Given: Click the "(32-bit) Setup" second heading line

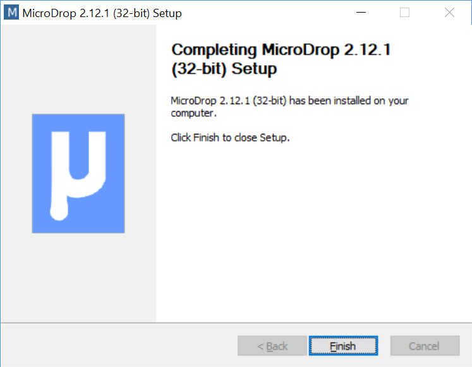Looking at the screenshot, I should click(224, 69).
